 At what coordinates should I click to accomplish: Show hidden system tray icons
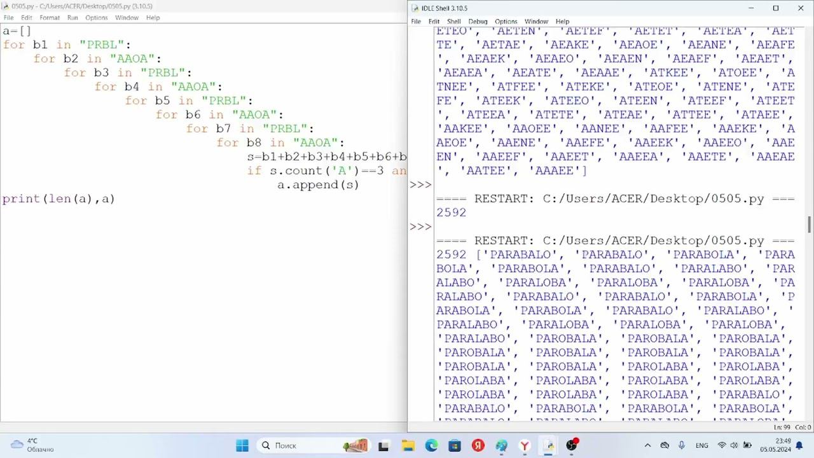tap(647, 446)
